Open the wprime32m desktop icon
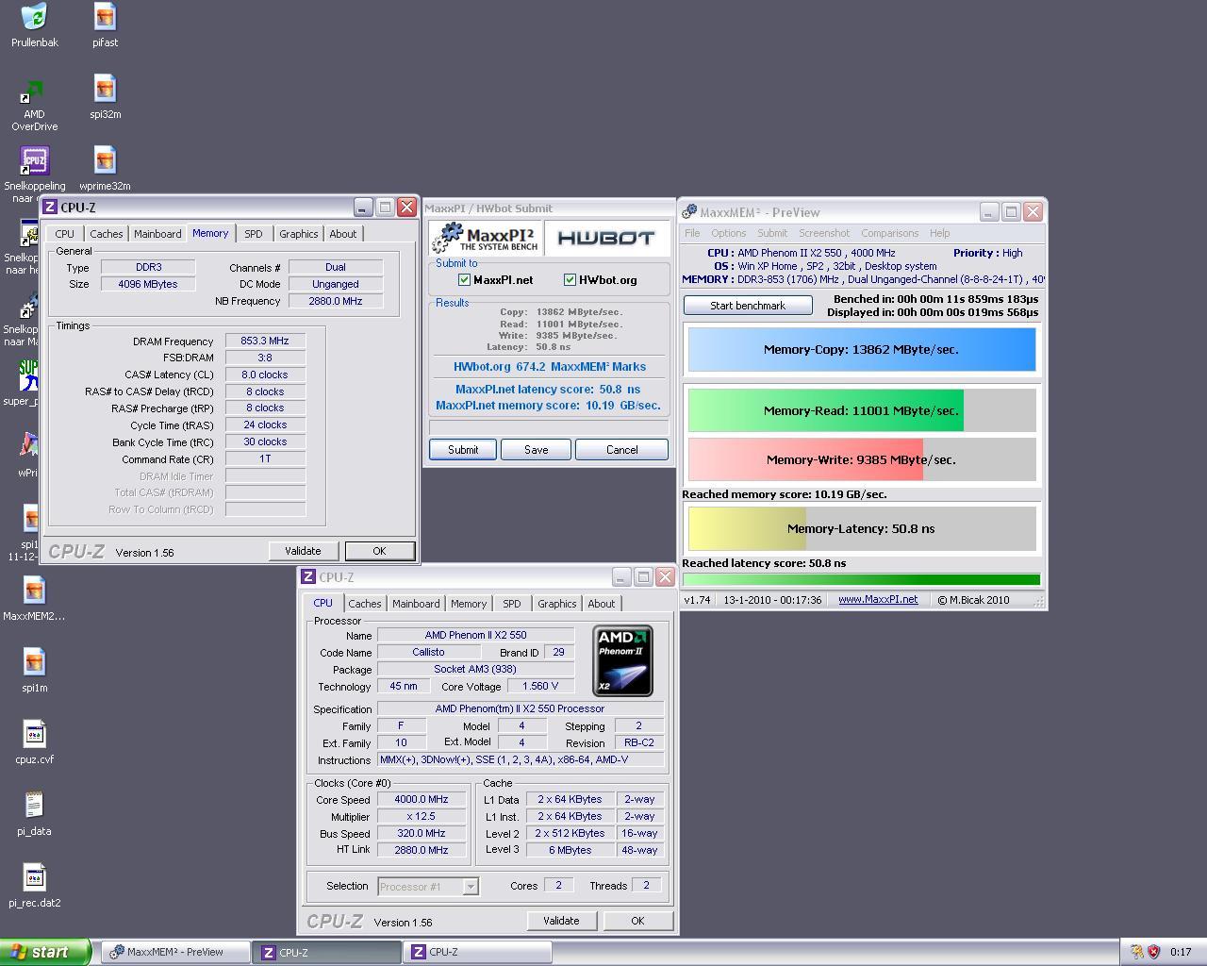 105,161
